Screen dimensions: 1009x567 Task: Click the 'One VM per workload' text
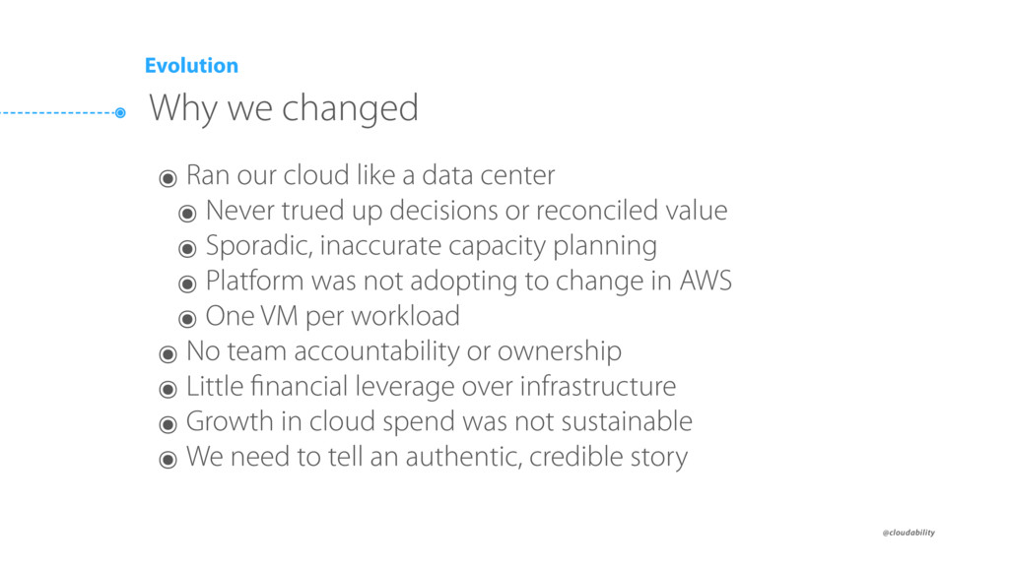coord(333,316)
